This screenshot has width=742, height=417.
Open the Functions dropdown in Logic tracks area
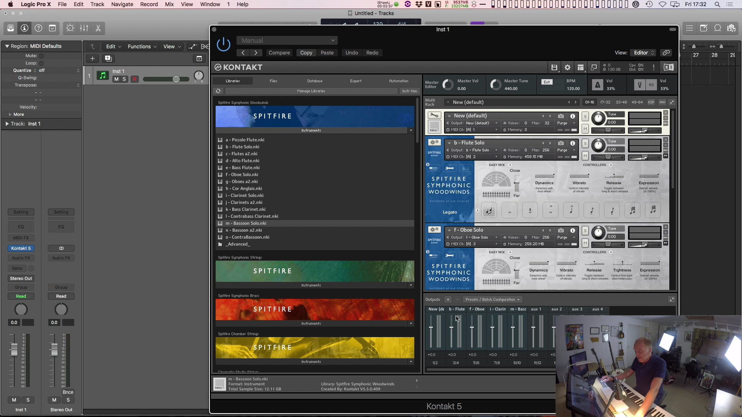[142, 47]
